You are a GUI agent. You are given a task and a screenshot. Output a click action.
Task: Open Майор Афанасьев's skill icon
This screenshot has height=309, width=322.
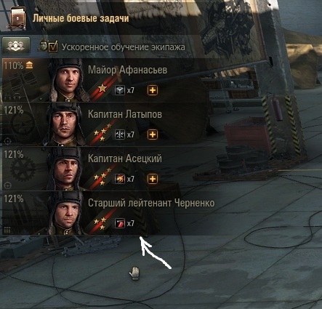[119, 90]
